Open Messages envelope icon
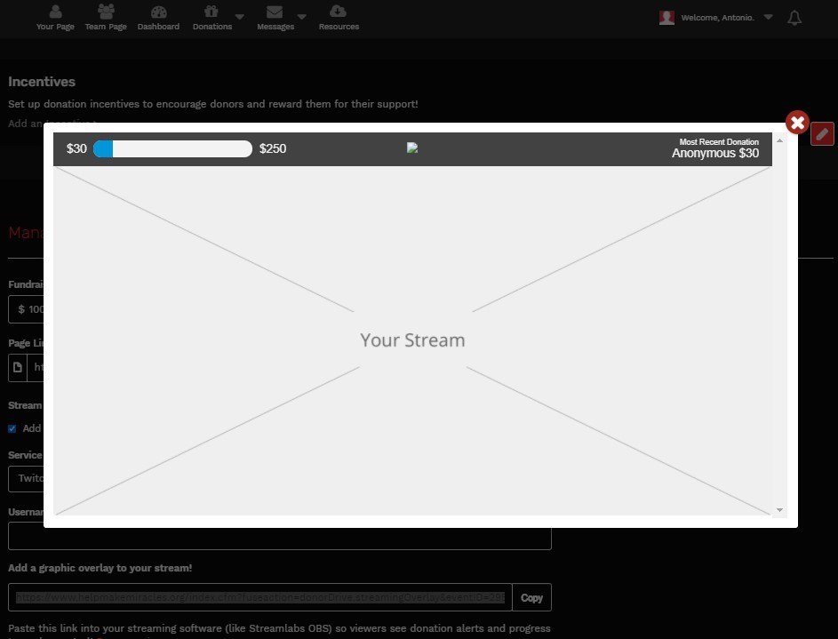The image size is (838, 639). tap(275, 12)
